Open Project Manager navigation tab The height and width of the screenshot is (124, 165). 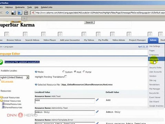[137, 40]
